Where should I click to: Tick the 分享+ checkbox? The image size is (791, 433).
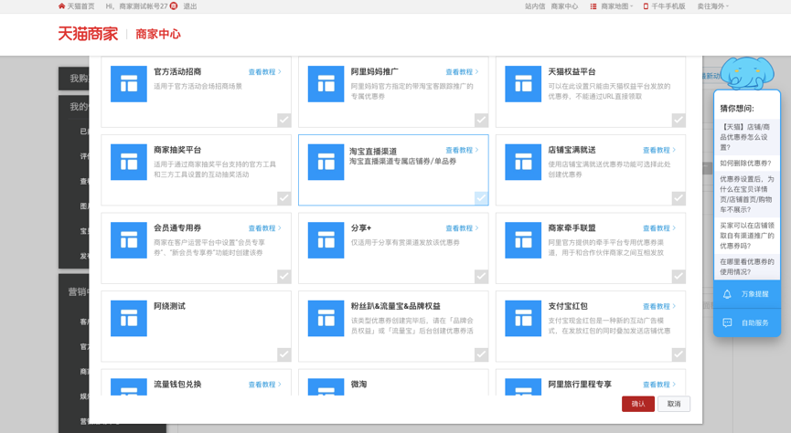pyautogui.click(x=481, y=276)
